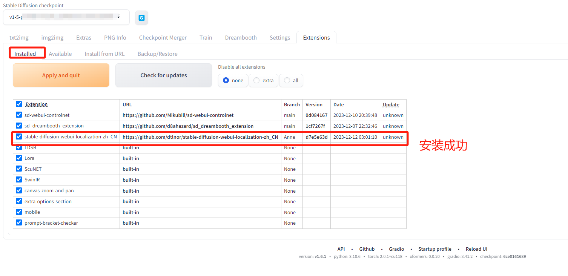Click the version v1.6.1 text in footer
The image size is (568, 276).
point(321,256)
